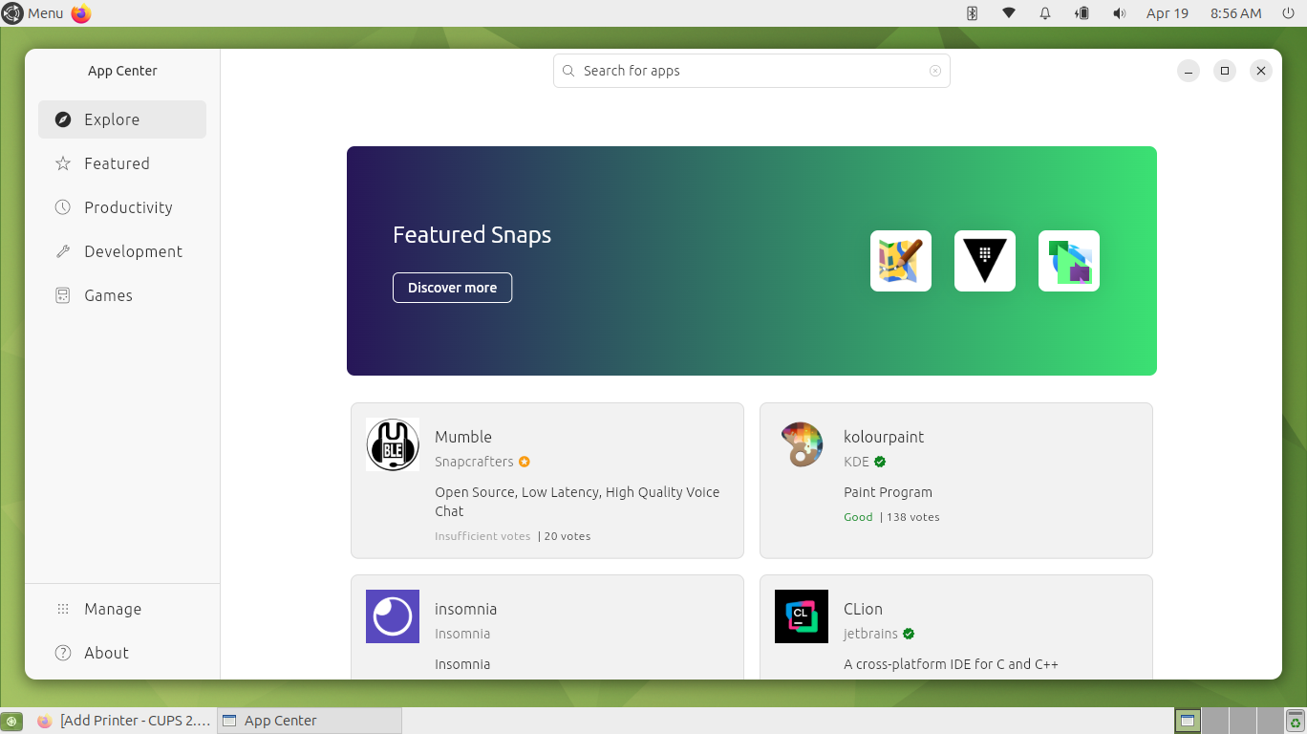Click the Explore compass icon
1307x734 pixels.
point(63,119)
